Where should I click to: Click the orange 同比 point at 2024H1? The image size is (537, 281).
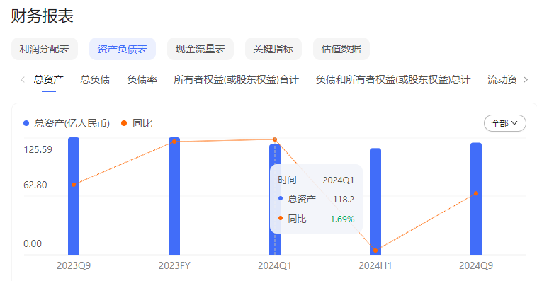pyautogui.click(x=375, y=251)
